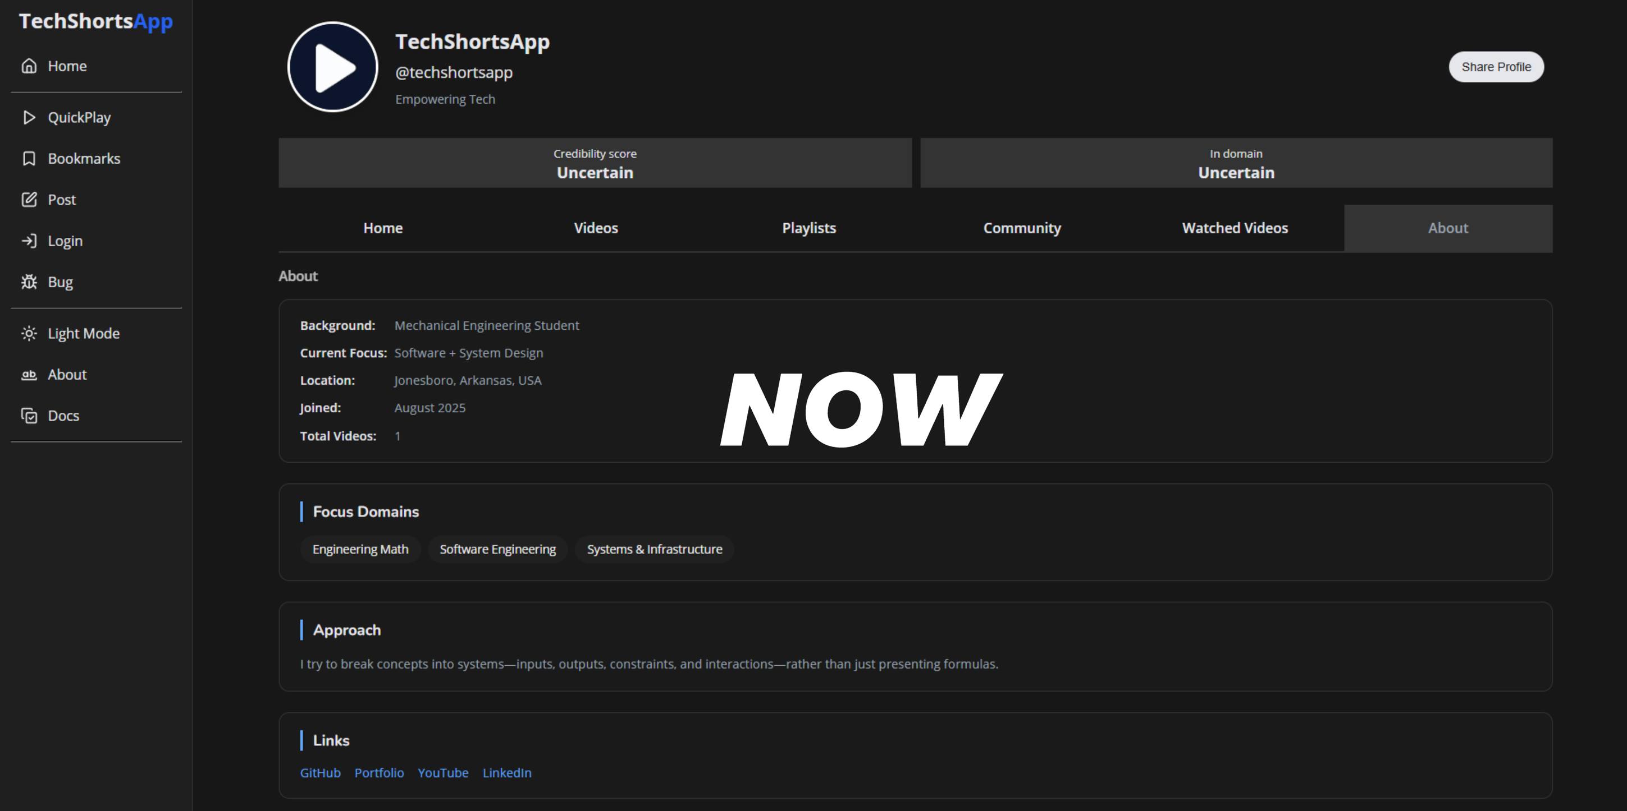Click the Post pencil-square icon
This screenshot has width=1627, height=811.
[x=29, y=200]
